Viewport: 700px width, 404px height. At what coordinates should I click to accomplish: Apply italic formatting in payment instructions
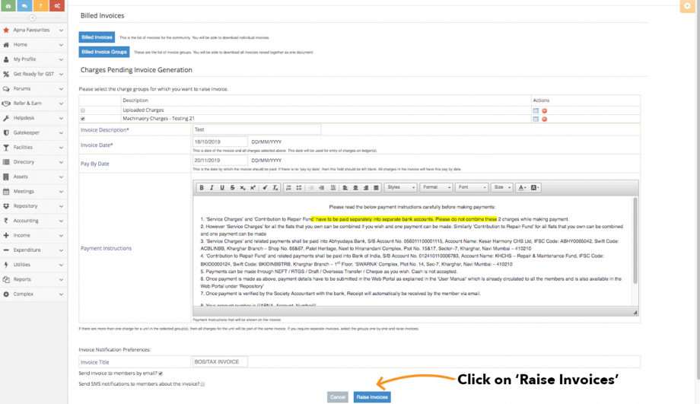pos(212,187)
